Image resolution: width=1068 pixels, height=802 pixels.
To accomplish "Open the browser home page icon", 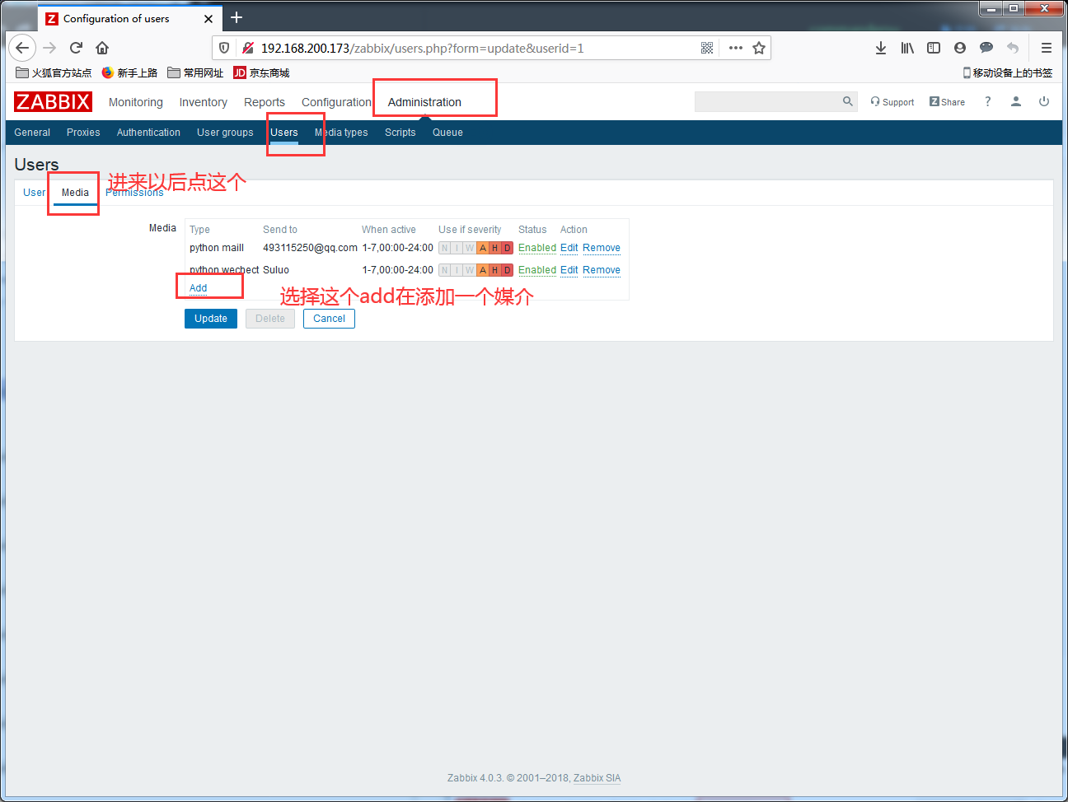I will pyautogui.click(x=102, y=48).
